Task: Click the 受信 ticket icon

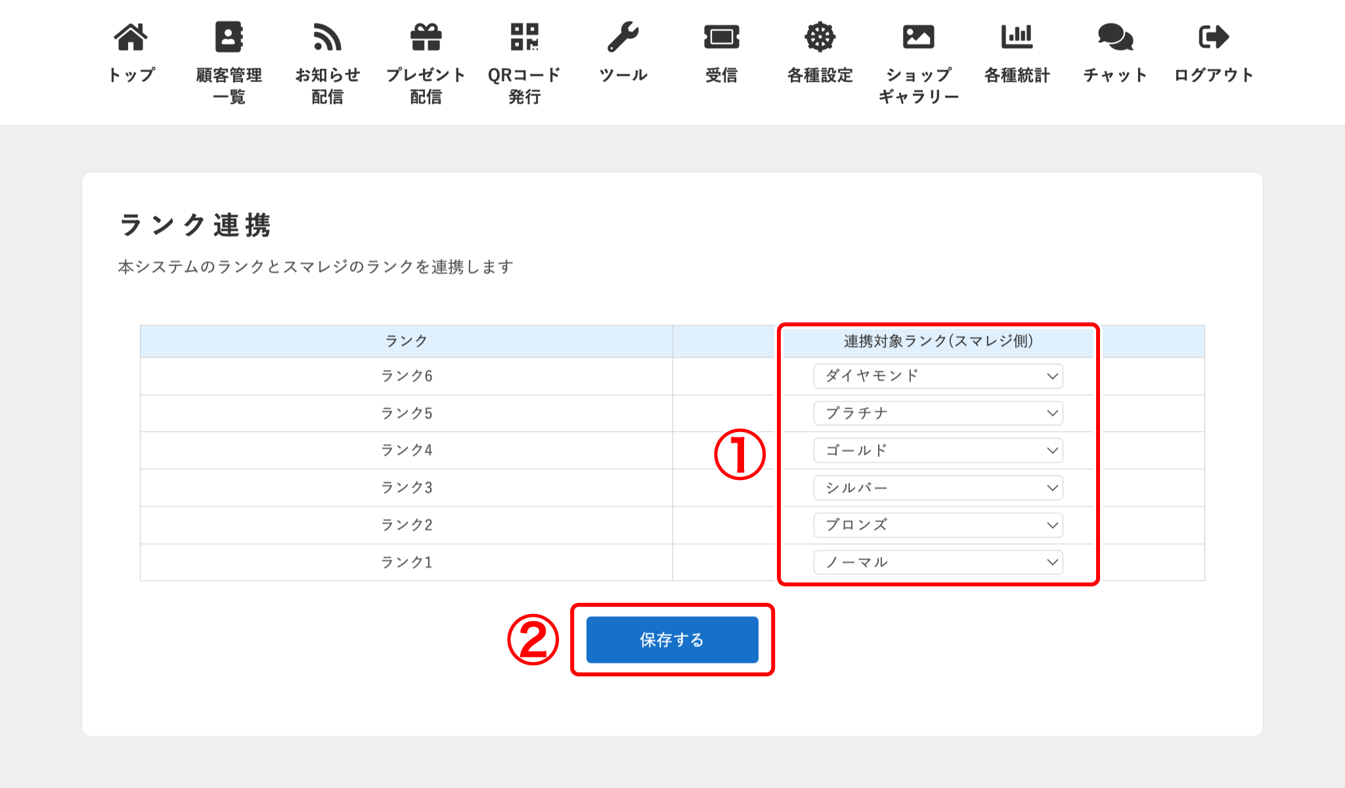Action: click(x=722, y=37)
